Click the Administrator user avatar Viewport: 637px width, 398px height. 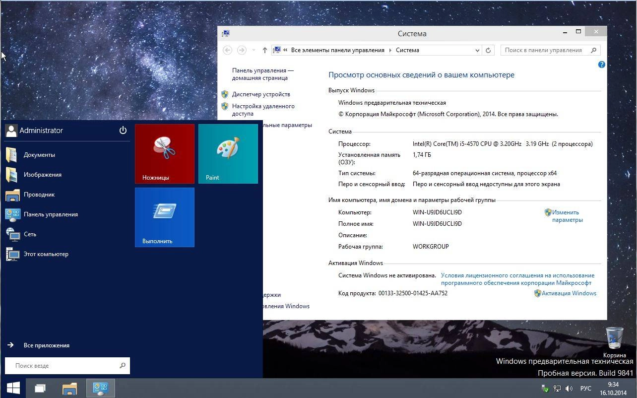click(11, 131)
